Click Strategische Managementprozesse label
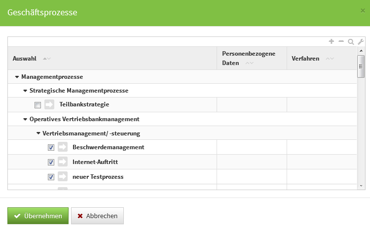The image size is (370, 230). [x=79, y=91]
